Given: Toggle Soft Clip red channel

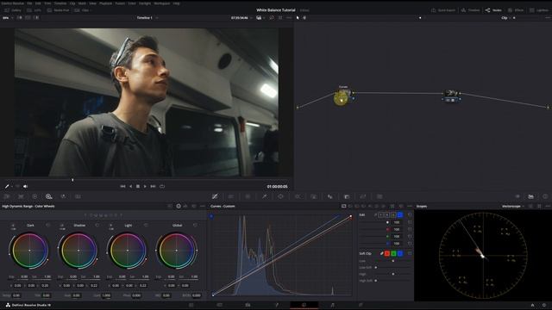Looking at the screenshot, I should tap(387, 253).
